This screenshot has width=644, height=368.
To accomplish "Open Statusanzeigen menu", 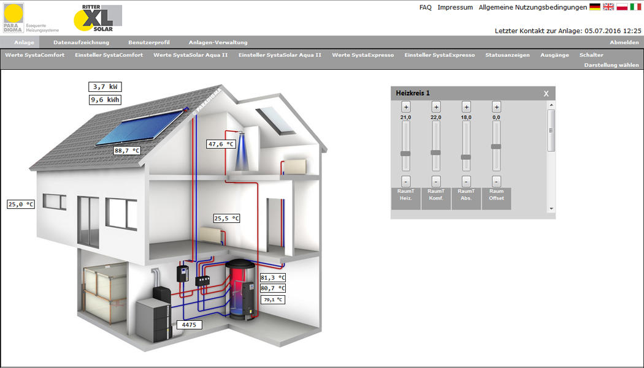I will click(507, 55).
